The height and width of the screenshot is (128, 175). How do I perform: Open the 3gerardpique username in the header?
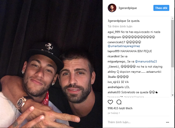click(127, 8)
